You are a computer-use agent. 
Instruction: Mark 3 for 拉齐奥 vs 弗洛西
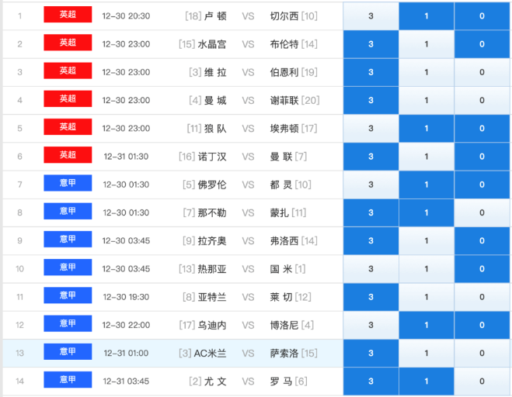click(371, 240)
